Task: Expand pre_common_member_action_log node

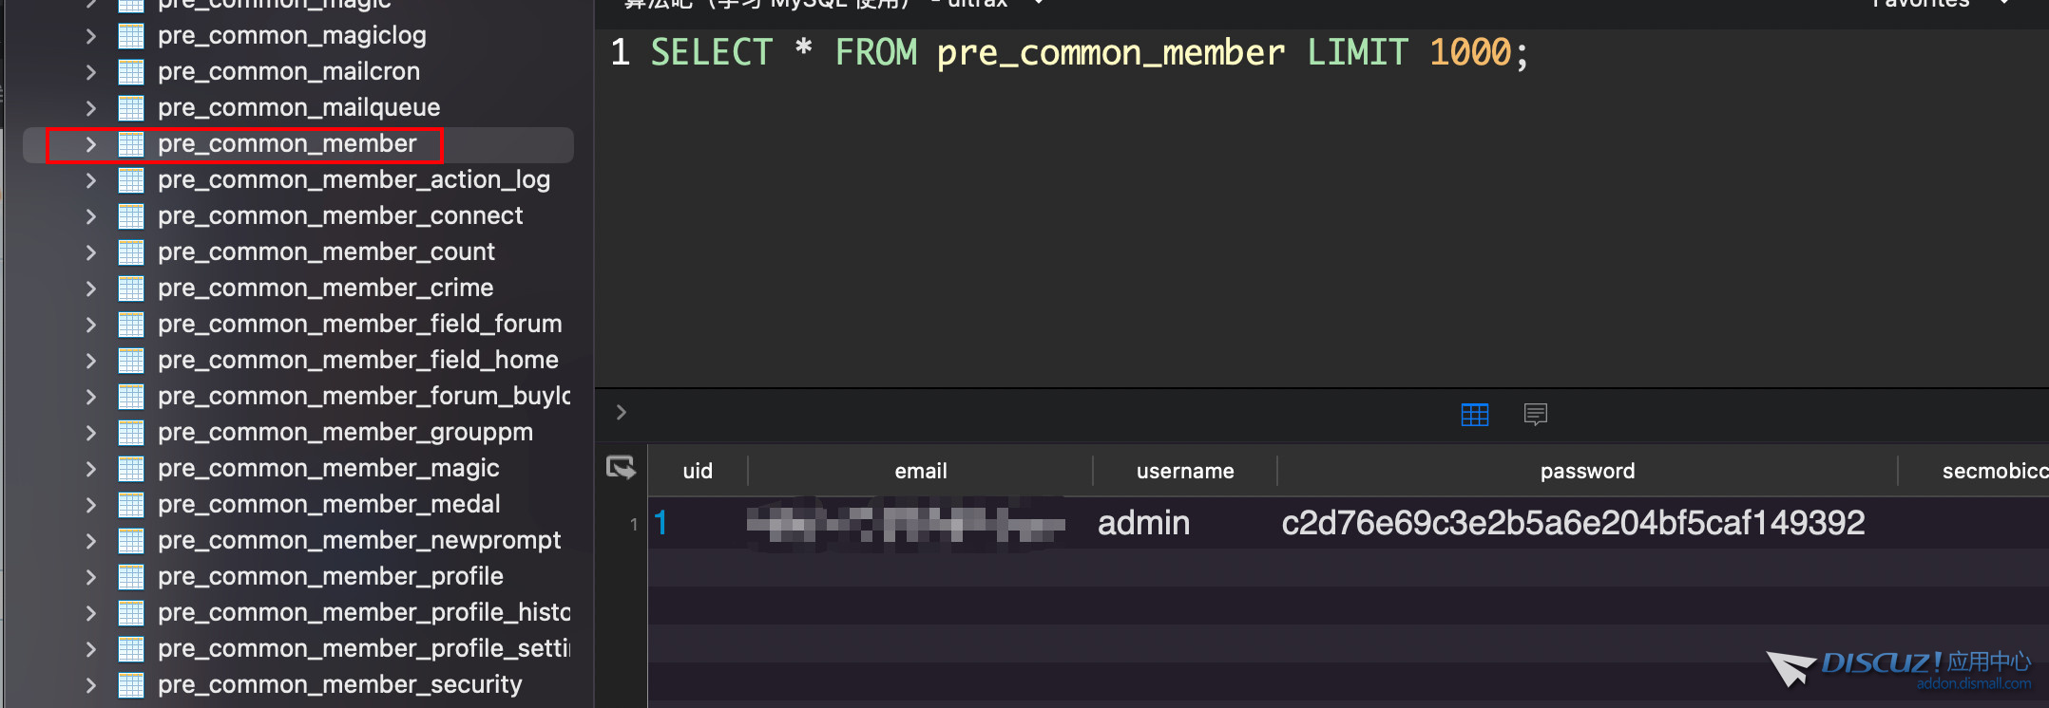Action: 91,180
